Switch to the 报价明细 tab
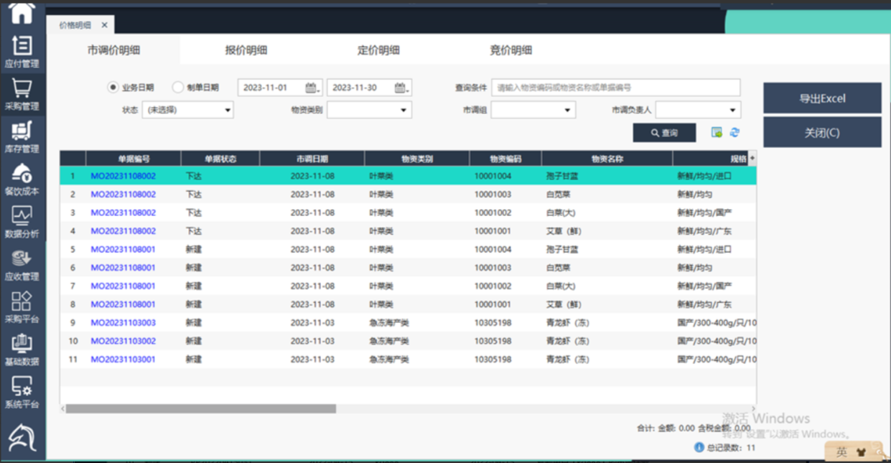Viewport: 891px width, 463px height. [x=246, y=51]
